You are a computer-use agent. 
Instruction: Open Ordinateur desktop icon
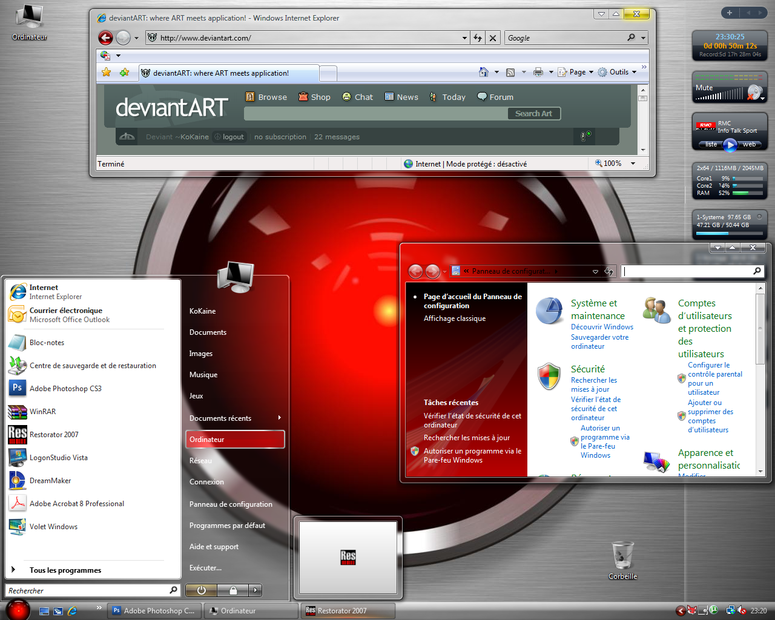point(29,22)
